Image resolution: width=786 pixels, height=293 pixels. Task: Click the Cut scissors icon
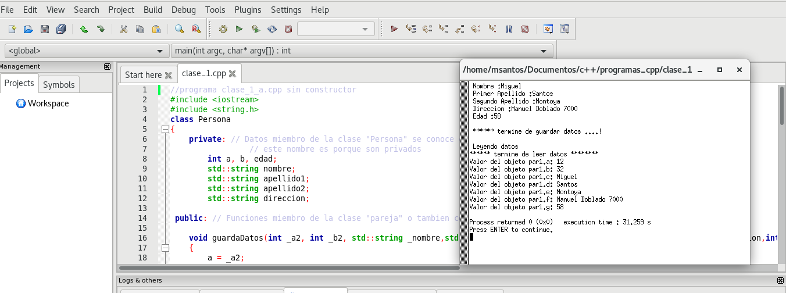(x=123, y=29)
